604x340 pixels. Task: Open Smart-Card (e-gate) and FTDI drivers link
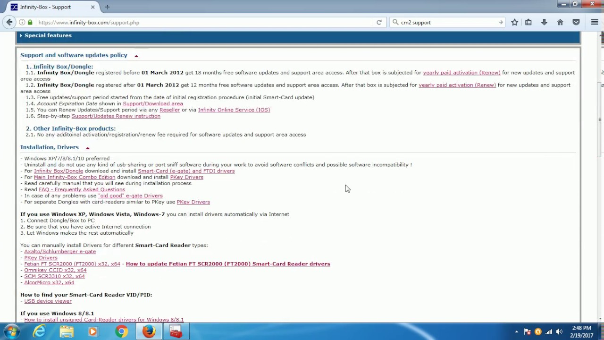click(186, 171)
